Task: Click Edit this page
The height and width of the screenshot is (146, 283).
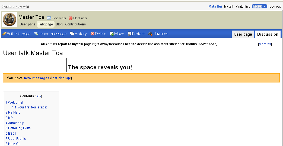Action: pos(19,34)
